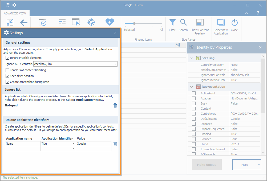
Task: Open the Search side pane
Action: (183, 23)
